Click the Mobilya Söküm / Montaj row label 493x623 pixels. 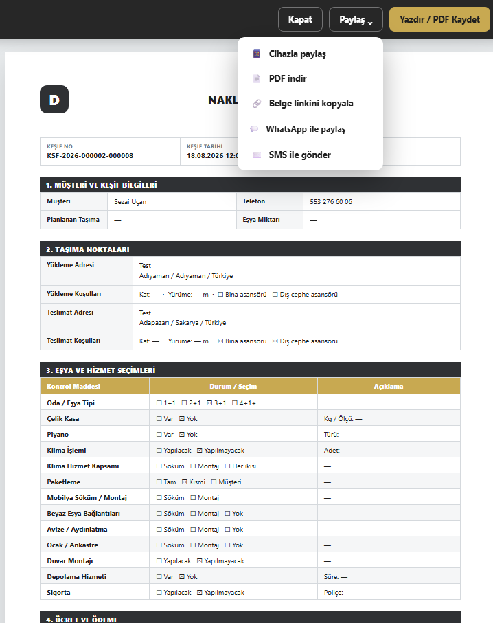(87, 498)
